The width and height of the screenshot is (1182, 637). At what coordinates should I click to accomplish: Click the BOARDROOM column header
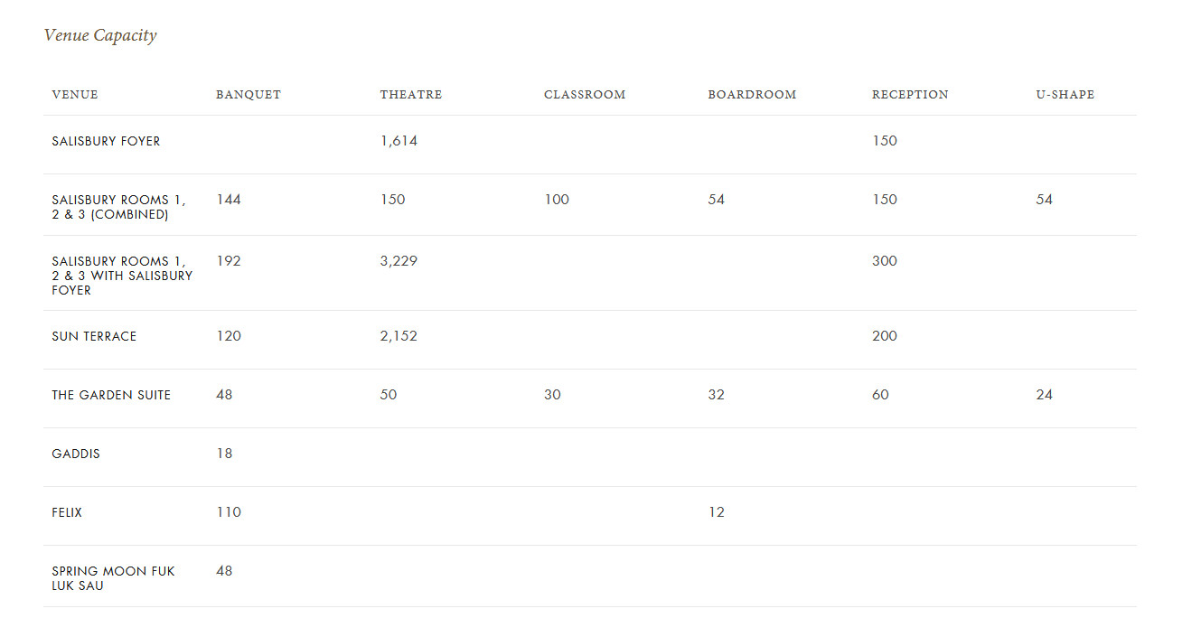point(752,95)
